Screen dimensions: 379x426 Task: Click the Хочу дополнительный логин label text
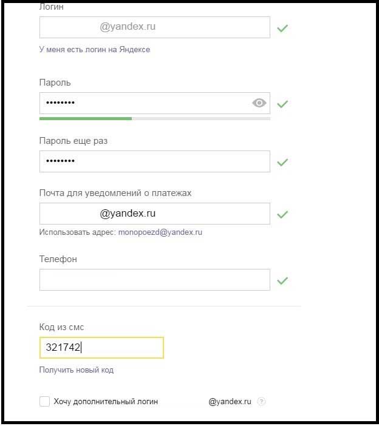coord(106,402)
